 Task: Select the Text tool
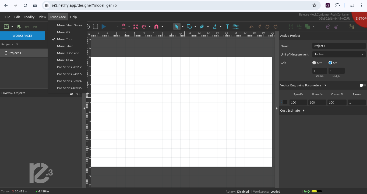click(x=227, y=27)
